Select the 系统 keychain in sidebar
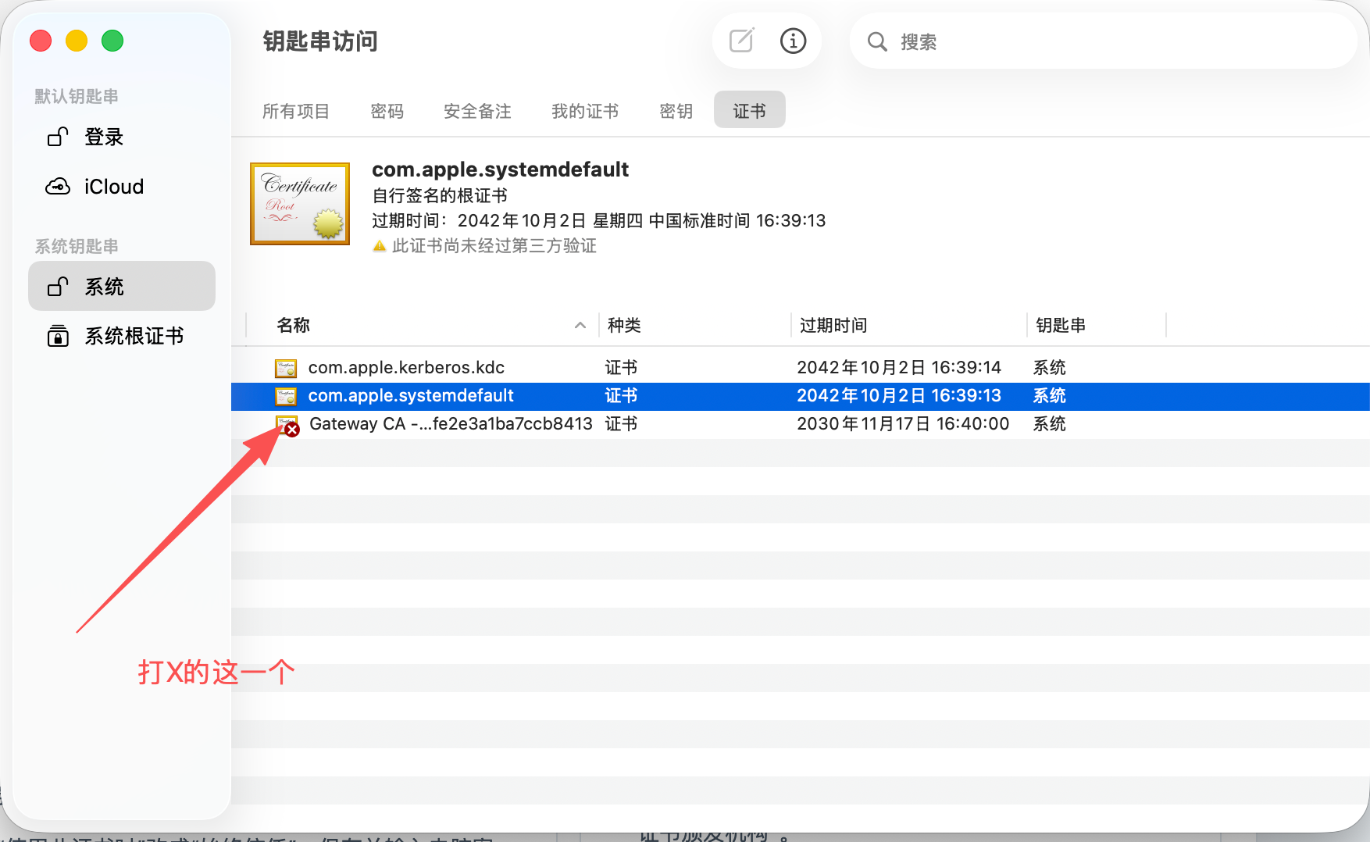 tap(122, 286)
